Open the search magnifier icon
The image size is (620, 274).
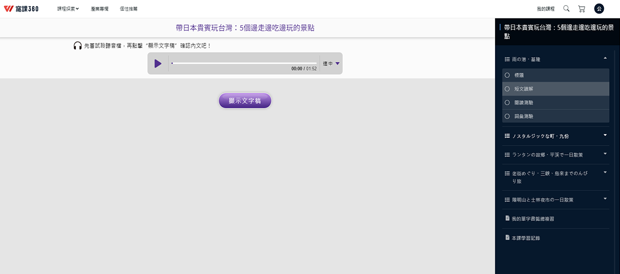click(566, 9)
